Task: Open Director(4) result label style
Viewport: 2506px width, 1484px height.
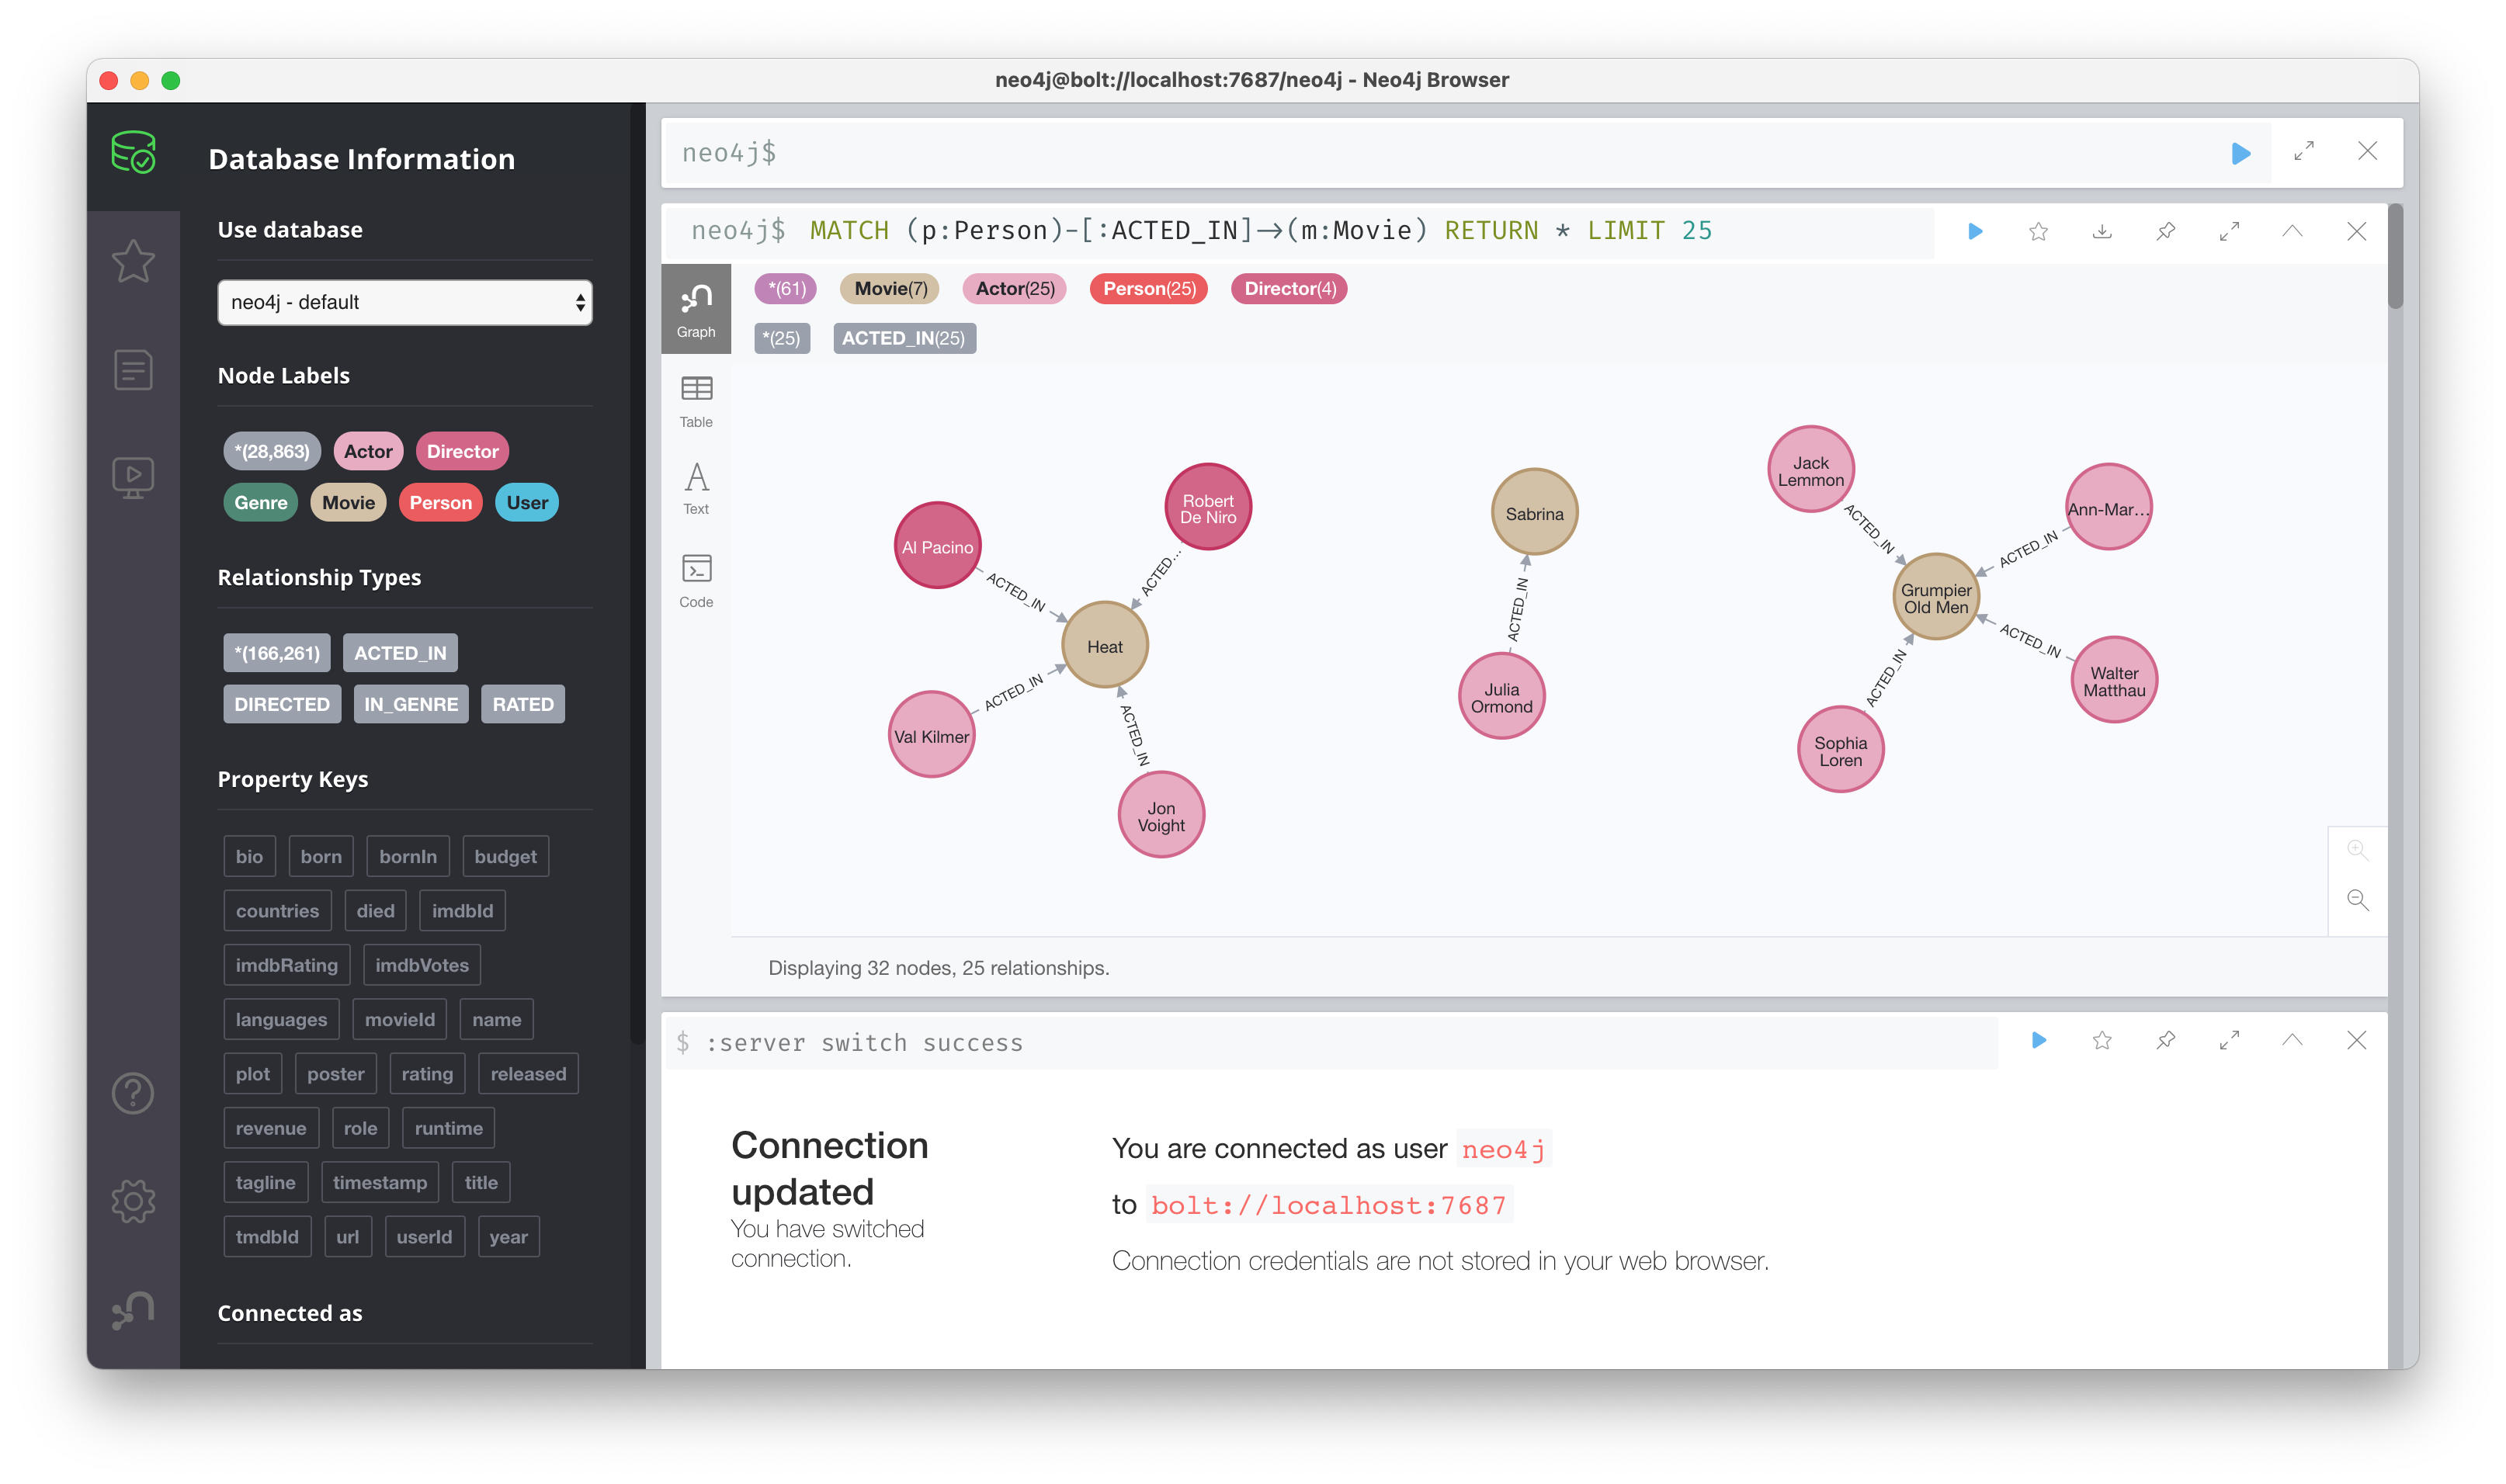Action: [1289, 289]
